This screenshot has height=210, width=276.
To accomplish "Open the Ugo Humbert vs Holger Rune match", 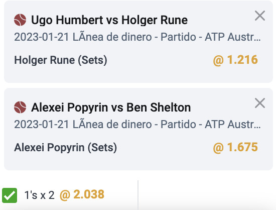I will coord(109,20).
